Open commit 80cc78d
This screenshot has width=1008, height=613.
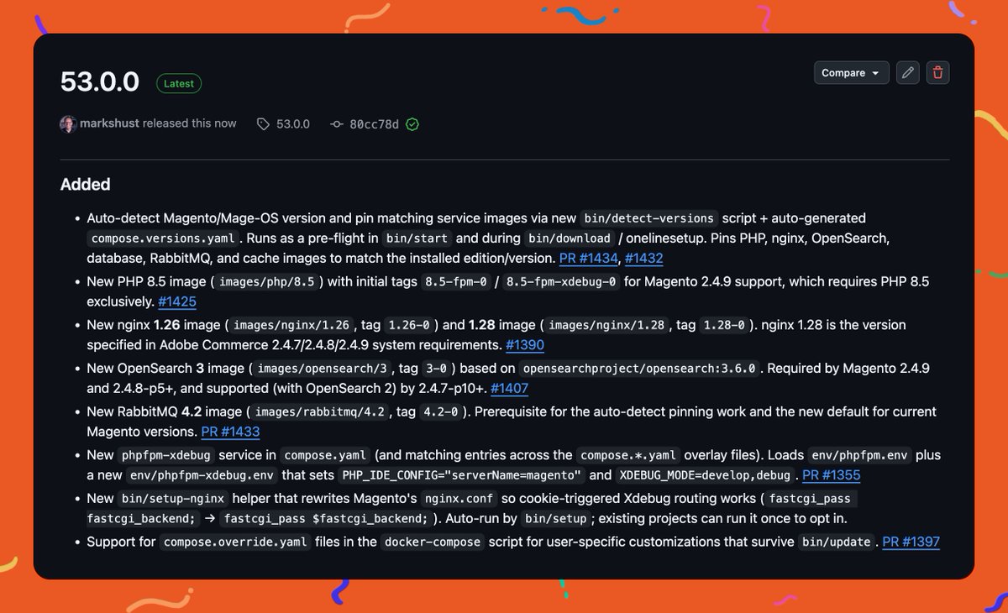(x=375, y=124)
